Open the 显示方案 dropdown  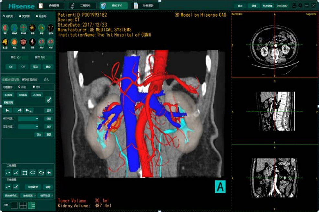[28, 127]
